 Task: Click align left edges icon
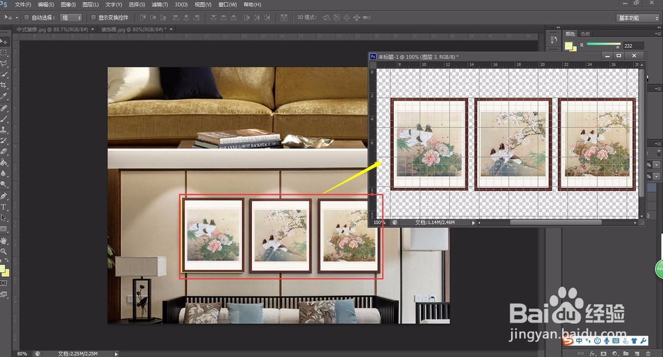(x=176, y=18)
